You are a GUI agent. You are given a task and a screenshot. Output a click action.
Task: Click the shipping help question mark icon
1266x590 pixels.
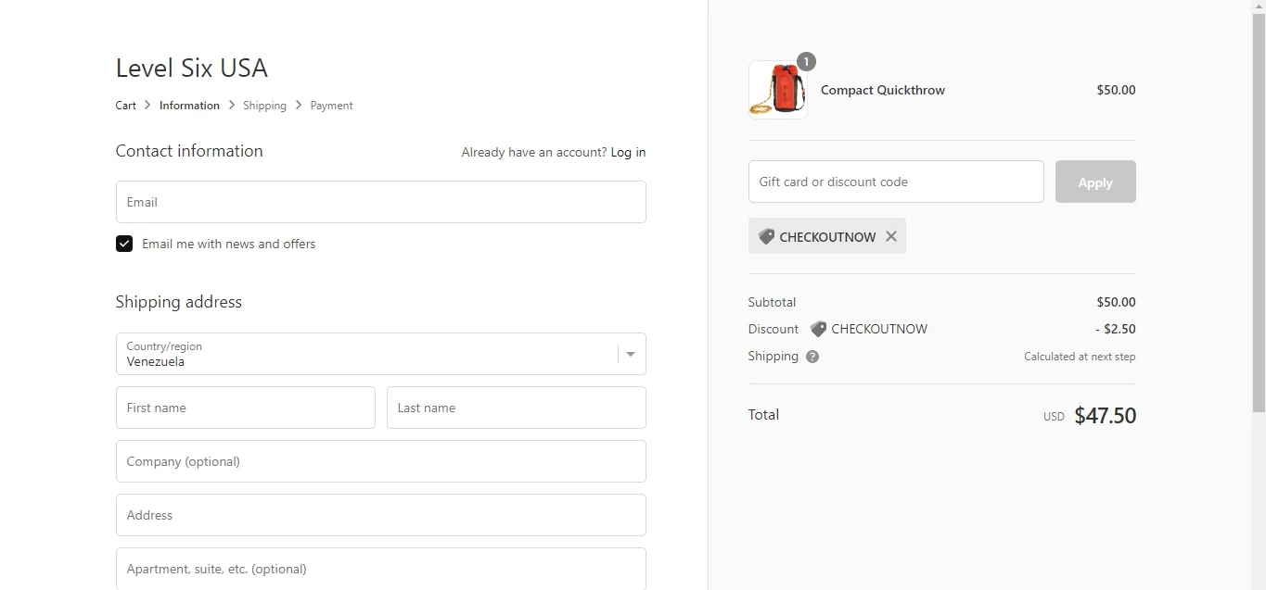(812, 357)
